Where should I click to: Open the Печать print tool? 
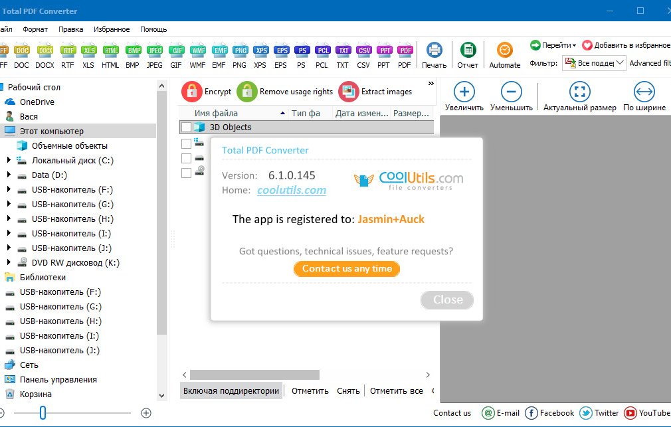pyautogui.click(x=434, y=55)
